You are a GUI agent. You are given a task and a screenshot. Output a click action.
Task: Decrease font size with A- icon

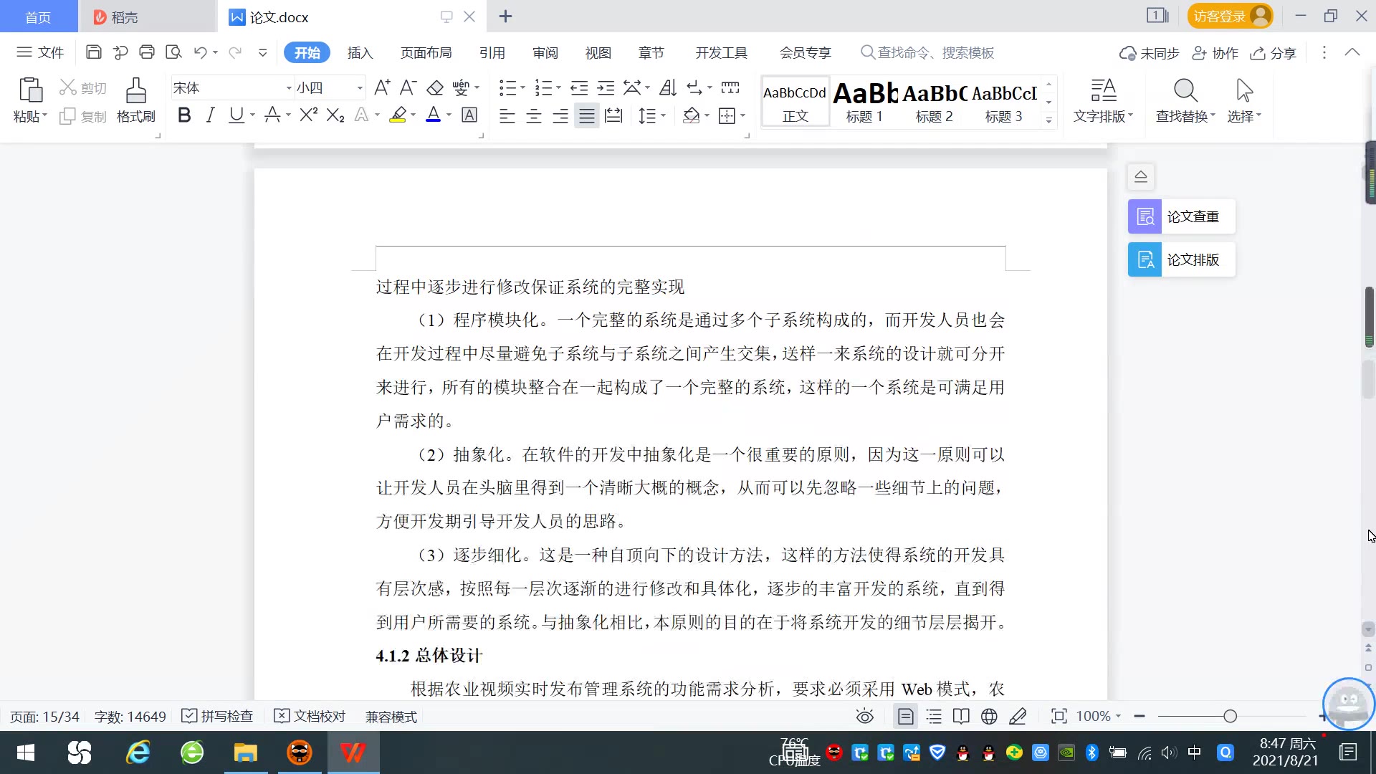point(408,87)
